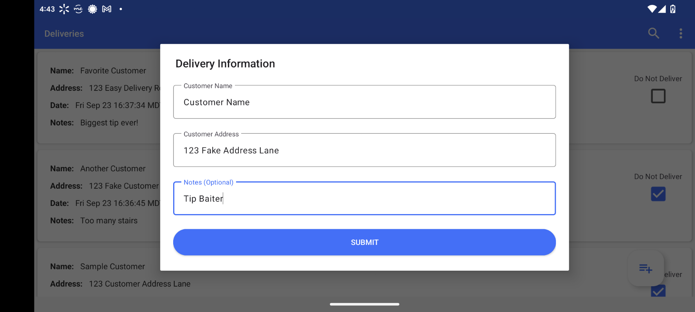Tap the cellular signal icon
The image size is (695, 312).
(662, 9)
